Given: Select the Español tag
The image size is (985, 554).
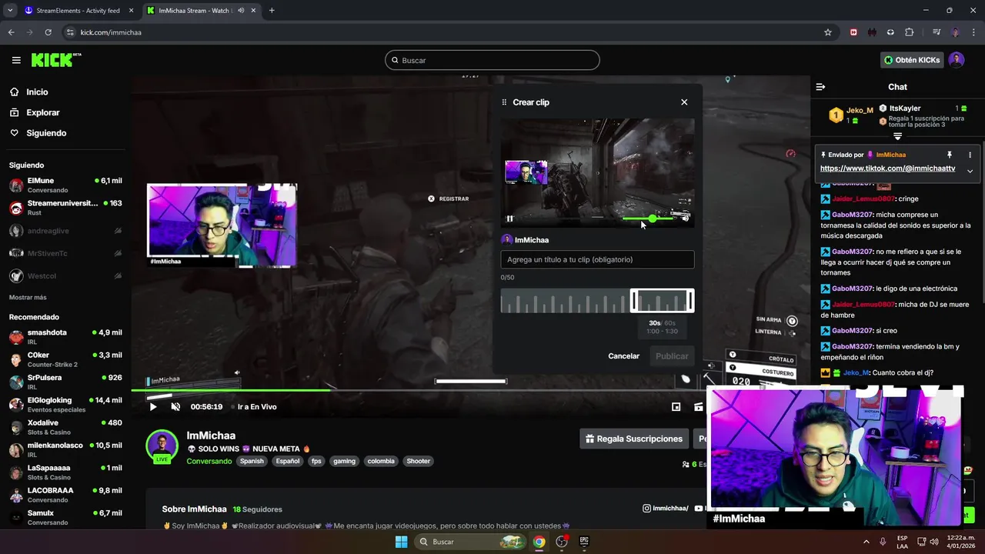Looking at the screenshot, I should click(x=288, y=461).
